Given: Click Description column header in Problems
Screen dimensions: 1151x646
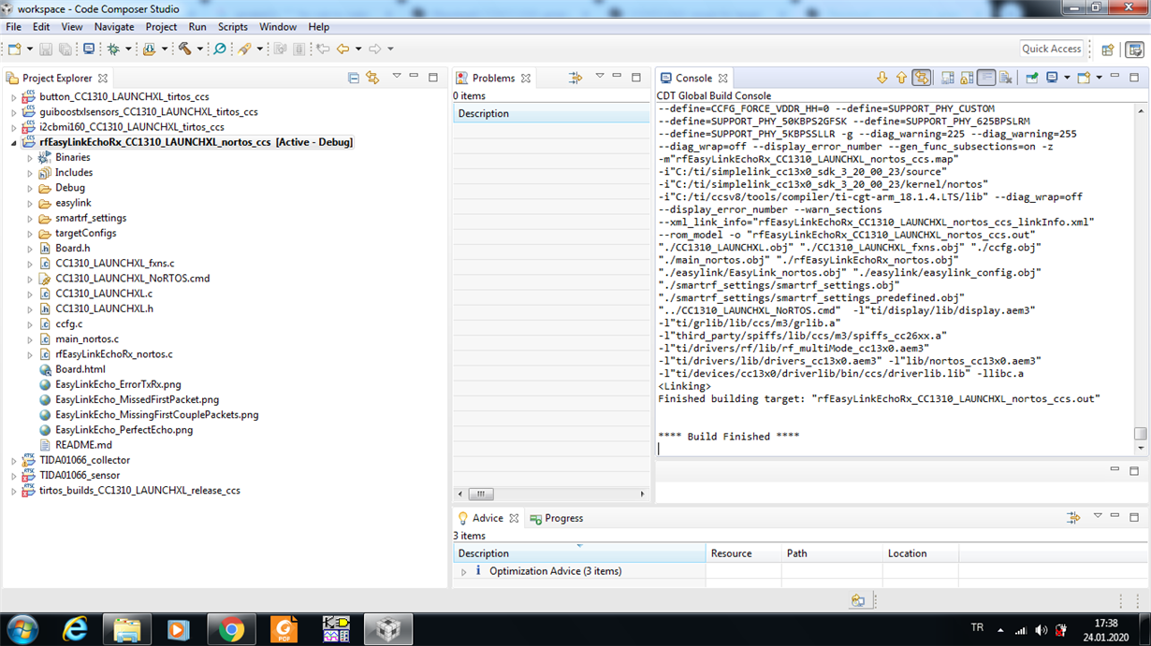Looking at the screenshot, I should click(550, 113).
